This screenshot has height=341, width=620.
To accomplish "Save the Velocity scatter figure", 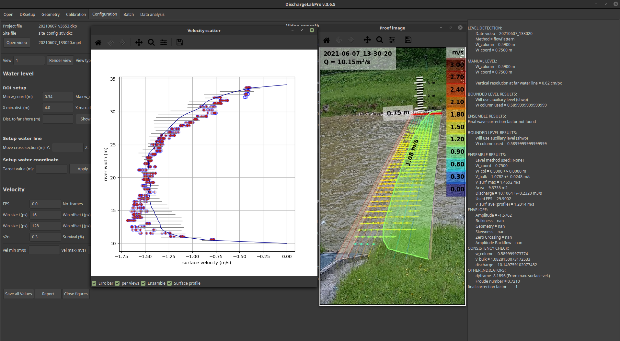I will (180, 42).
